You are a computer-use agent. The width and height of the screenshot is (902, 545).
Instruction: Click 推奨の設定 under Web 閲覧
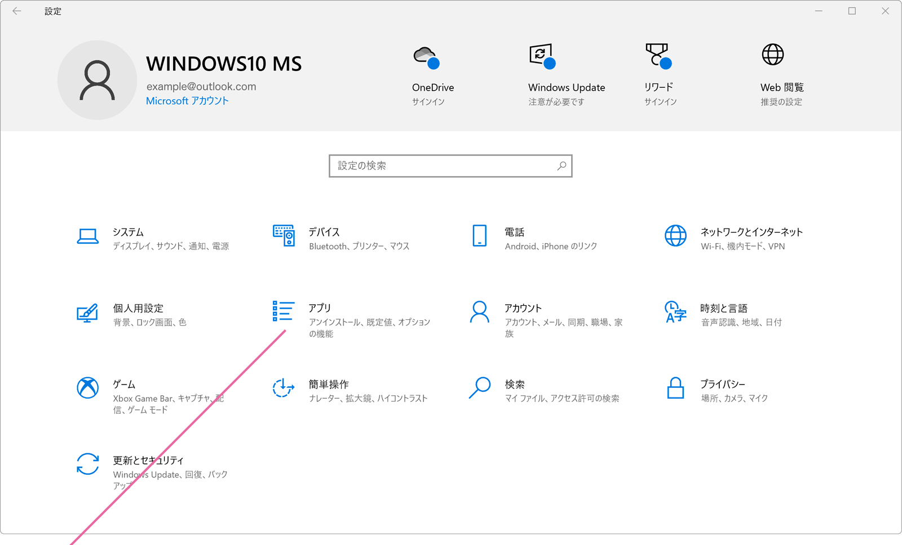[x=781, y=102]
